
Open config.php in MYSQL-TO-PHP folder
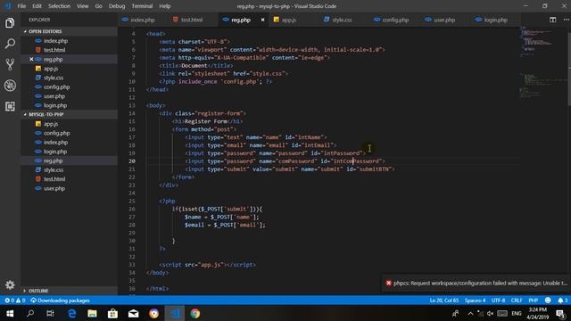[70, 133]
